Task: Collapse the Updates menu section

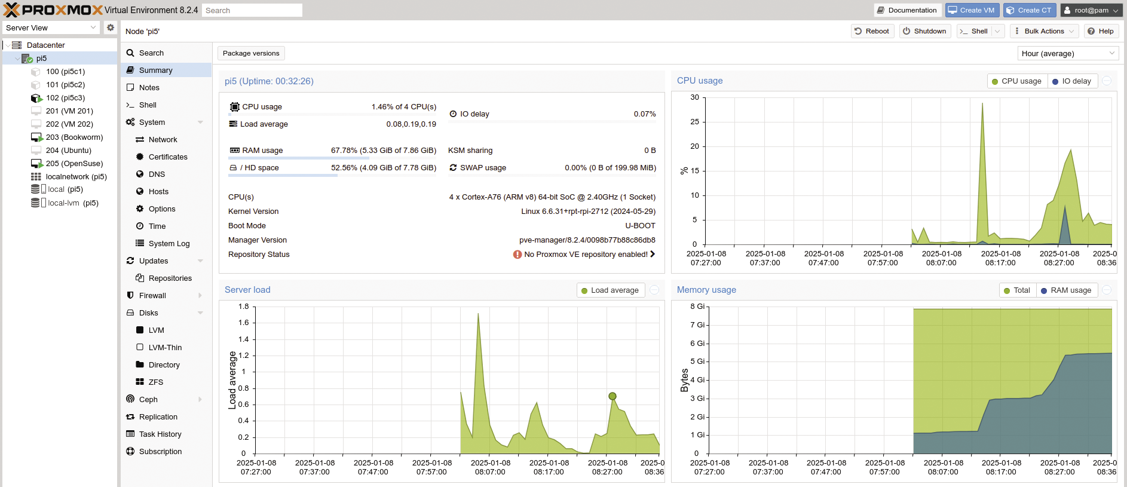Action: click(200, 261)
